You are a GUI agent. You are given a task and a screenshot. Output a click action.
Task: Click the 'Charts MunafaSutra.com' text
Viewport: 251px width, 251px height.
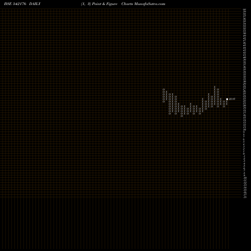coord(143,4)
